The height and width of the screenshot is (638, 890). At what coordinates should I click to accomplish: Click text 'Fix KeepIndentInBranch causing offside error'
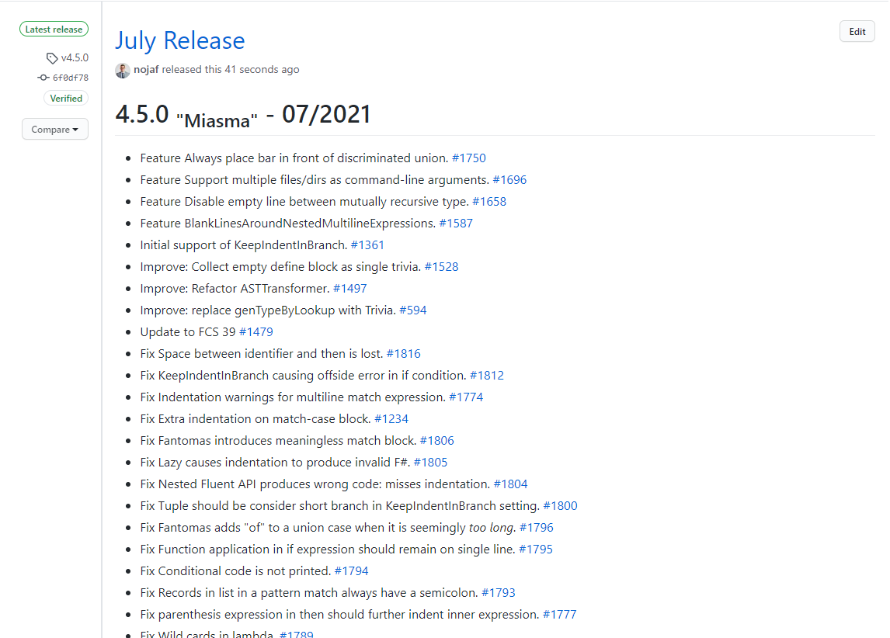point(262,376)
